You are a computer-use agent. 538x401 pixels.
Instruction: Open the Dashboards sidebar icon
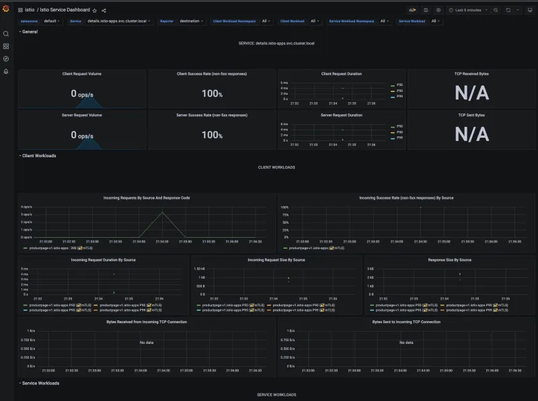pos(7,45)
